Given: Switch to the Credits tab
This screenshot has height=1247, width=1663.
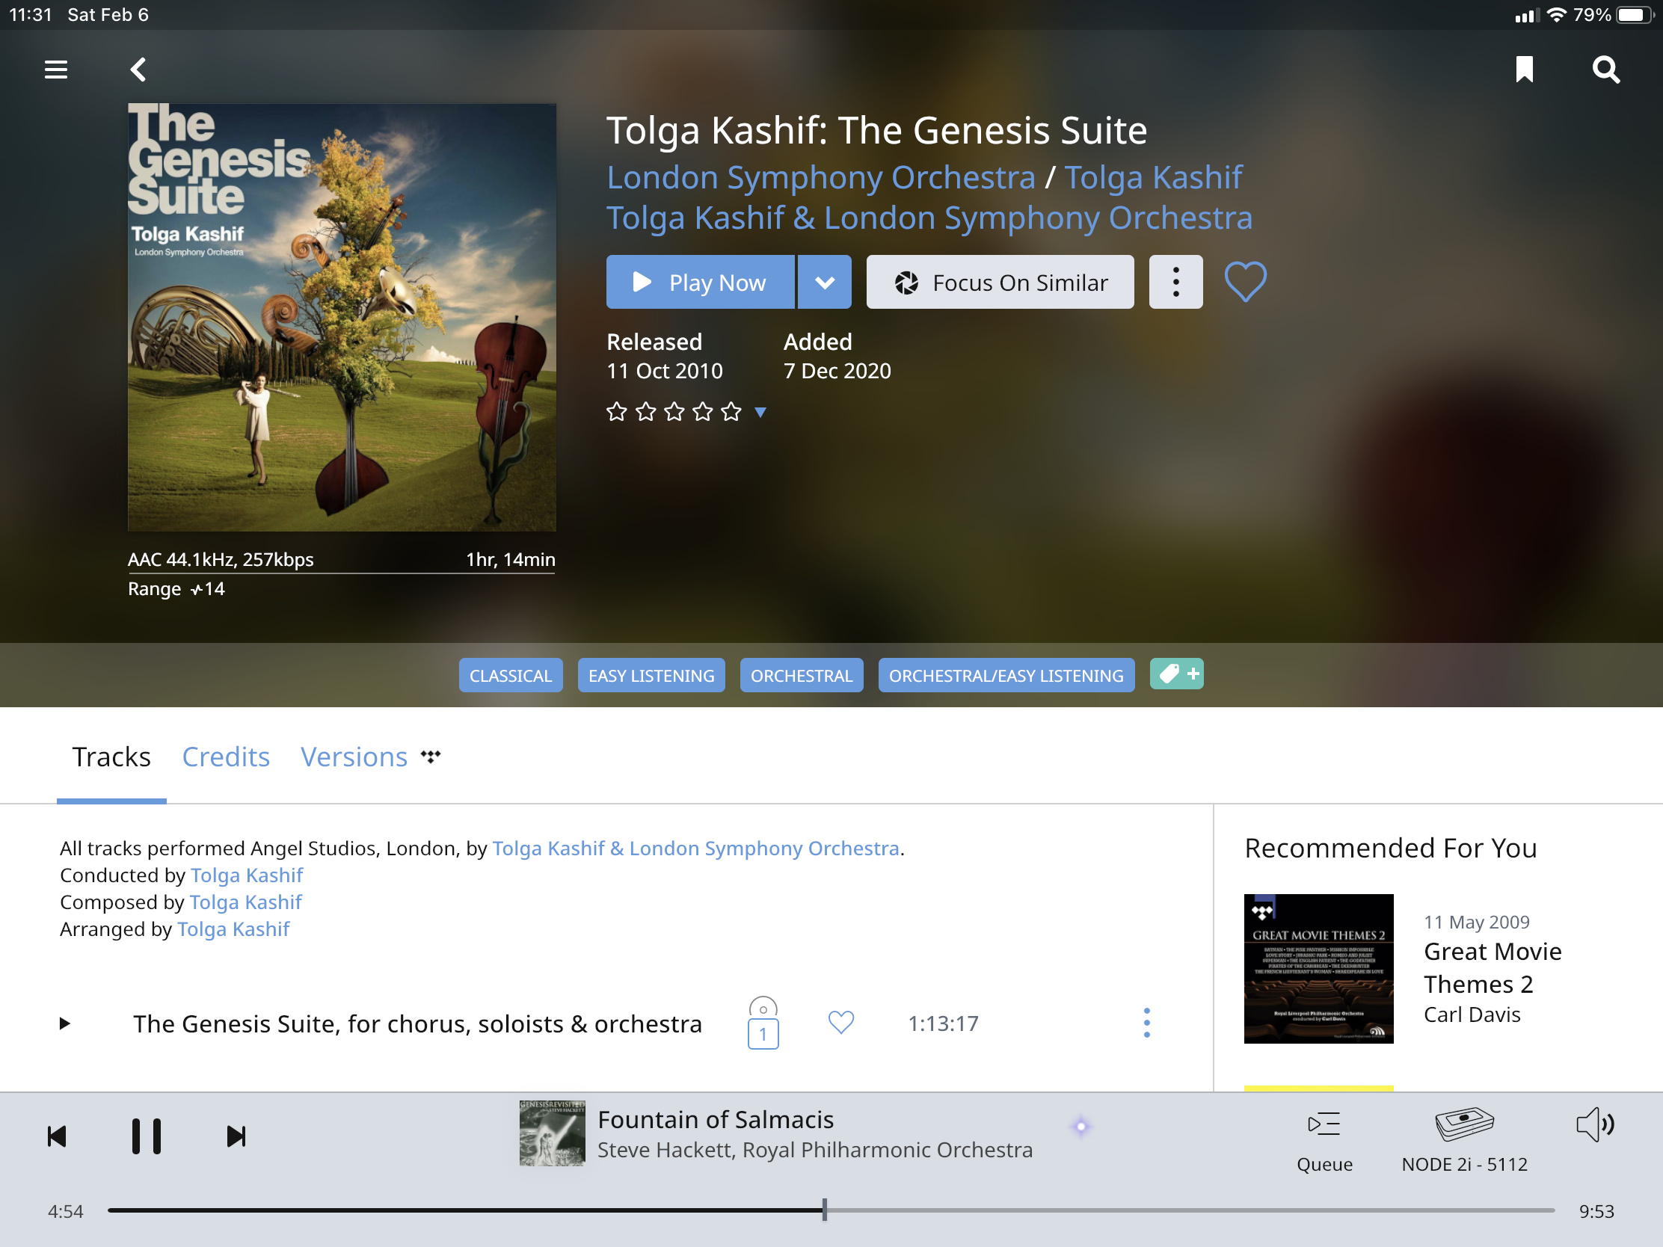Looking at the screenshot, I should point(226,757).
